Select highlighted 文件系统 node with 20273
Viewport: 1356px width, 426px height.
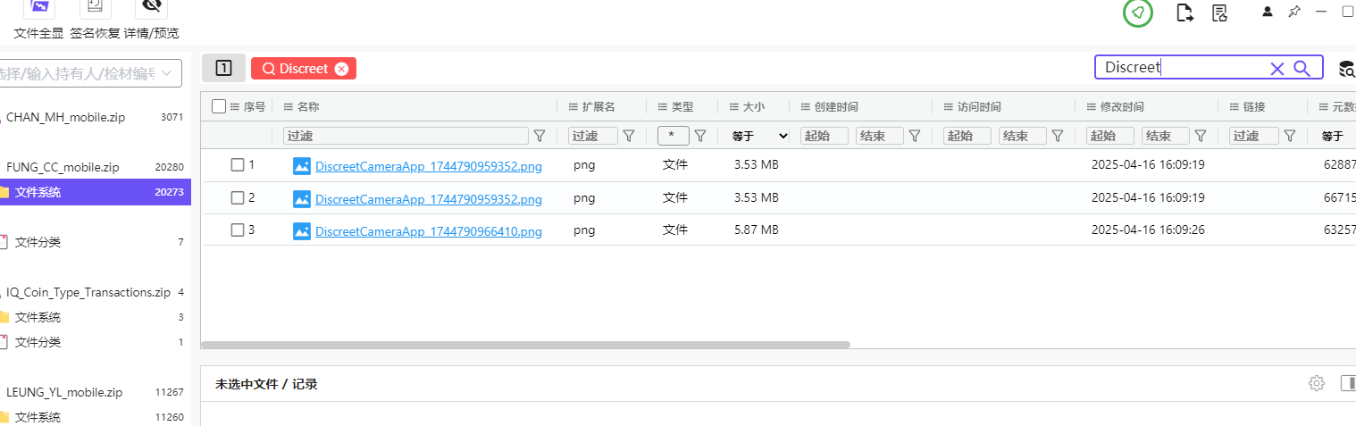(96, 192)
